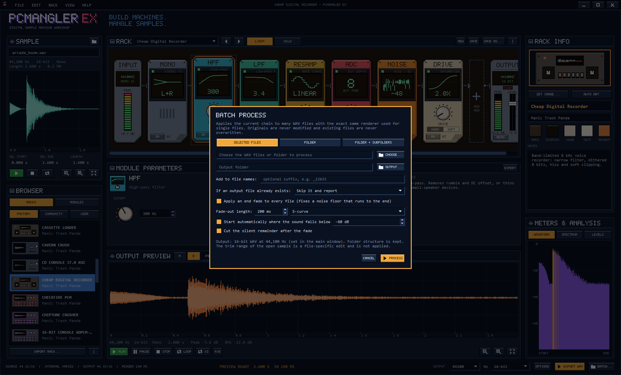Open fade curve S-curve dropdown
621x375 pixels.
(347, 211)
